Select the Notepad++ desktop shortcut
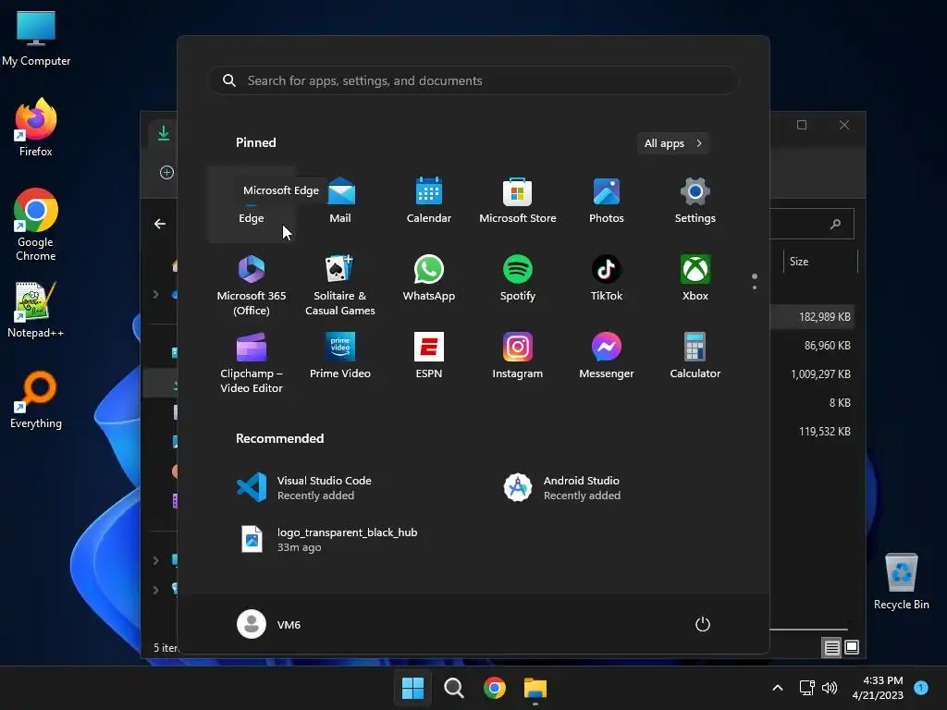947x710 pixels. coord(36,310)
